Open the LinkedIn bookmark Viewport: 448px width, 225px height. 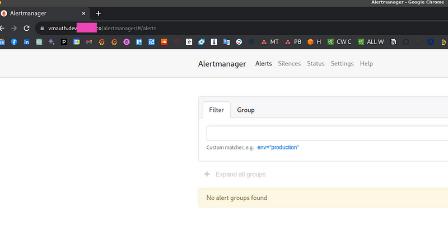point(26,41)
